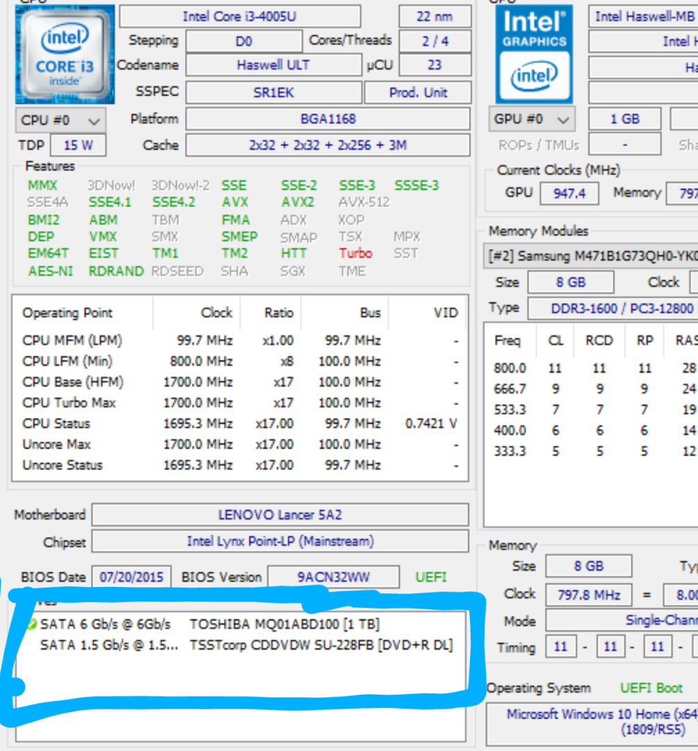
Task: Open the CPU #0 selector dropdown
Action: (x=60, y=120)
